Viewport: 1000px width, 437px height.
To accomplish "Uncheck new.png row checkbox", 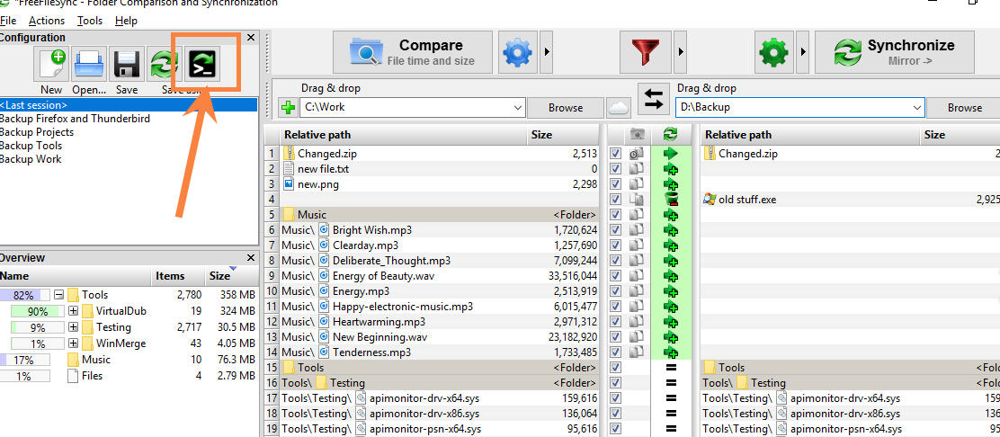I will click(615, 183).
